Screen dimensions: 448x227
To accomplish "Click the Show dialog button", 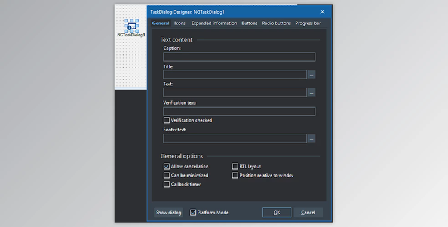I will 168,213.
